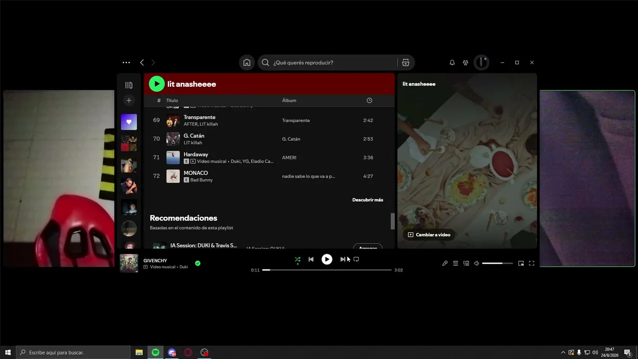Enter full screen mode
The image size is (638, 359).
point(531,263)
